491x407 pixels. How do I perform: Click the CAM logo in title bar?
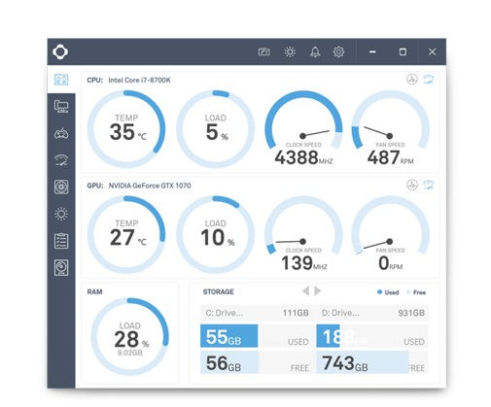pyautogui.click(x=60, y=51)
